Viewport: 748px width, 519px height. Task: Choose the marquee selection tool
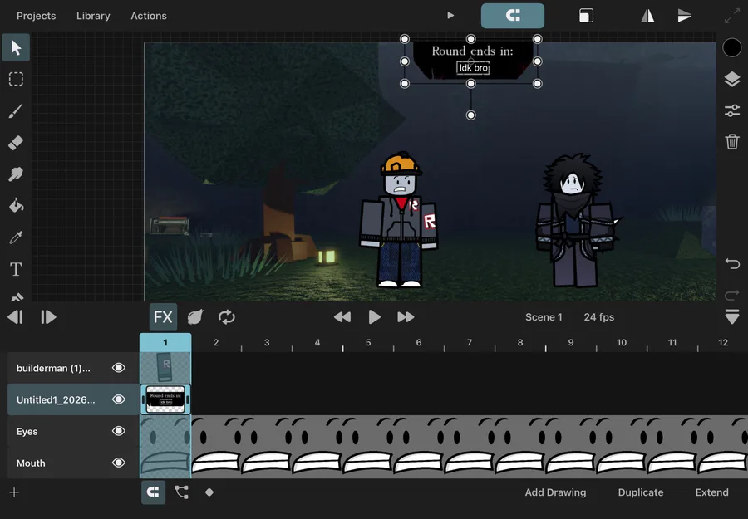16,79
